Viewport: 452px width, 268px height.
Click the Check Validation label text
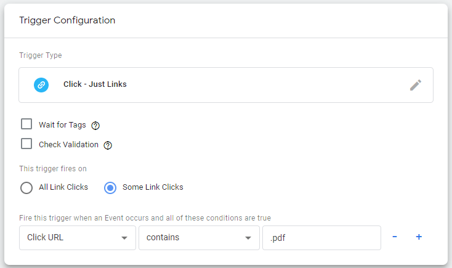click(68, 145)
